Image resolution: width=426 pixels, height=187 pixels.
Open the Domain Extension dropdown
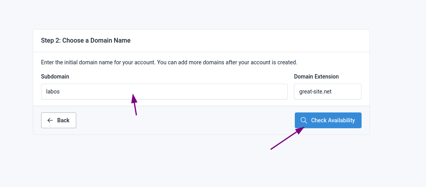pos(328,92)
